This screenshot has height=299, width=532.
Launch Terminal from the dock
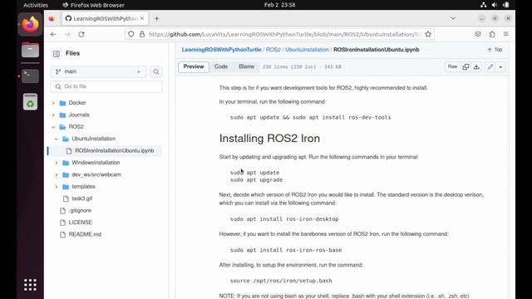pos(30,76)
